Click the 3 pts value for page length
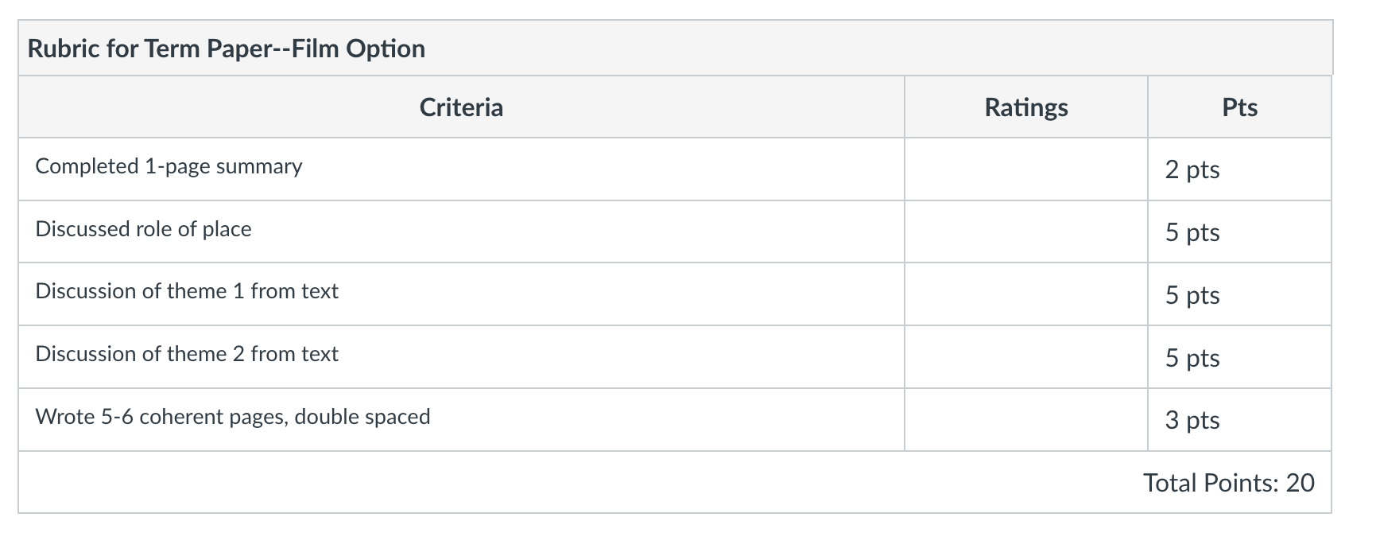Viewport: 1380px width, 560px height. pyautogui.click(x=1192, y=420)
